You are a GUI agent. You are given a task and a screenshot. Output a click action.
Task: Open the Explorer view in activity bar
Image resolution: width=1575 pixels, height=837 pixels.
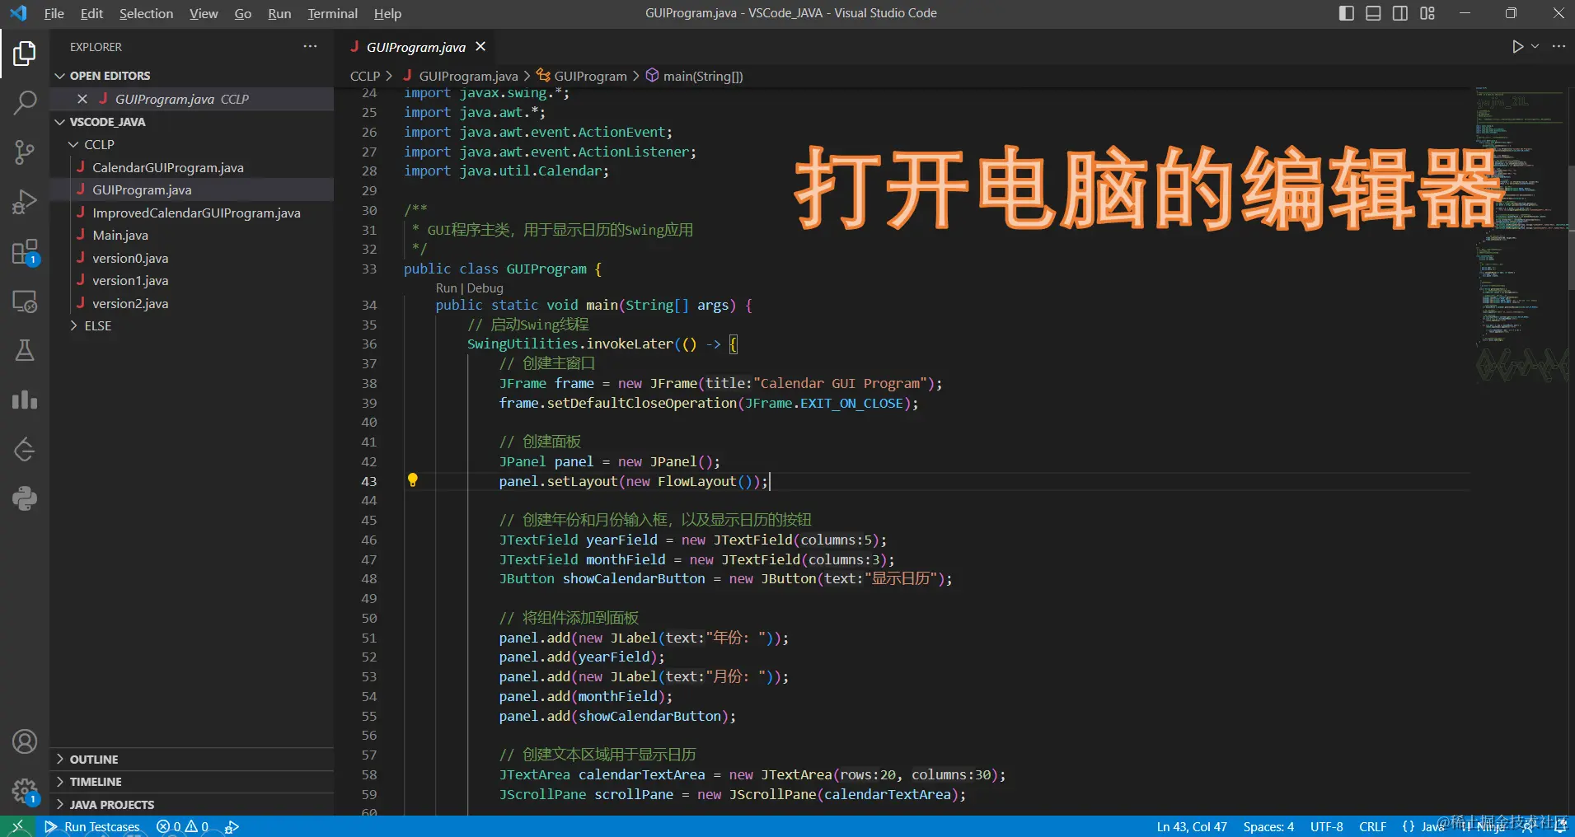click(25, 54)
